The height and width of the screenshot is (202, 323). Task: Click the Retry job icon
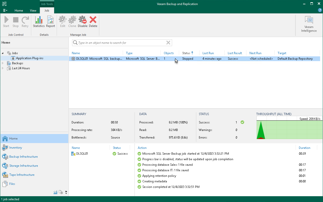(25, 20)
